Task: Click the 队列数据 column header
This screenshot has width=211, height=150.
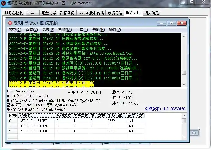Action: pos(64,115)
